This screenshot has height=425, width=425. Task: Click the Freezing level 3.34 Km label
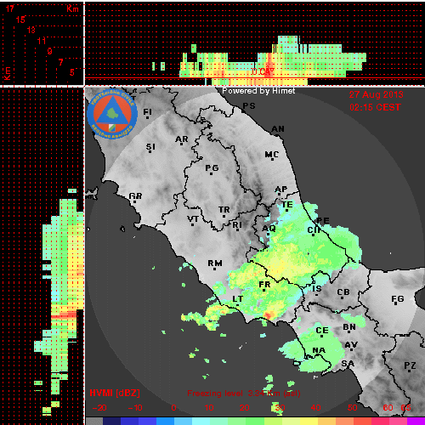(244, 394)
